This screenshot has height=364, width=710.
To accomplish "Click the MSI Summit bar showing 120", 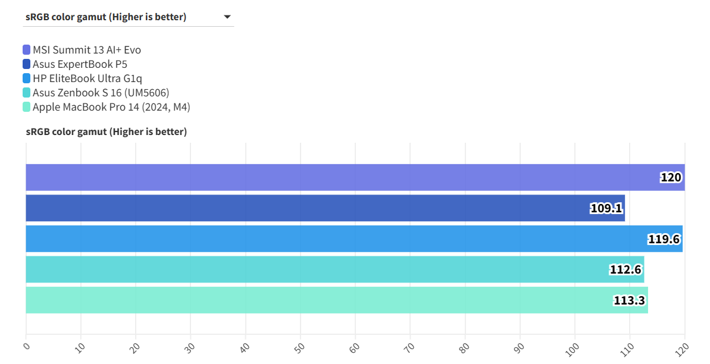I will [355, 177].
